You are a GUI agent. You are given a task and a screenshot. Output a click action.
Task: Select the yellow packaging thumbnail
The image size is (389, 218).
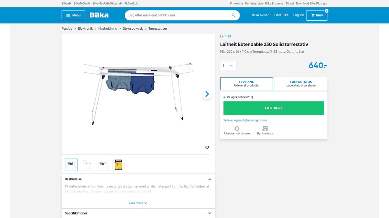119,165
